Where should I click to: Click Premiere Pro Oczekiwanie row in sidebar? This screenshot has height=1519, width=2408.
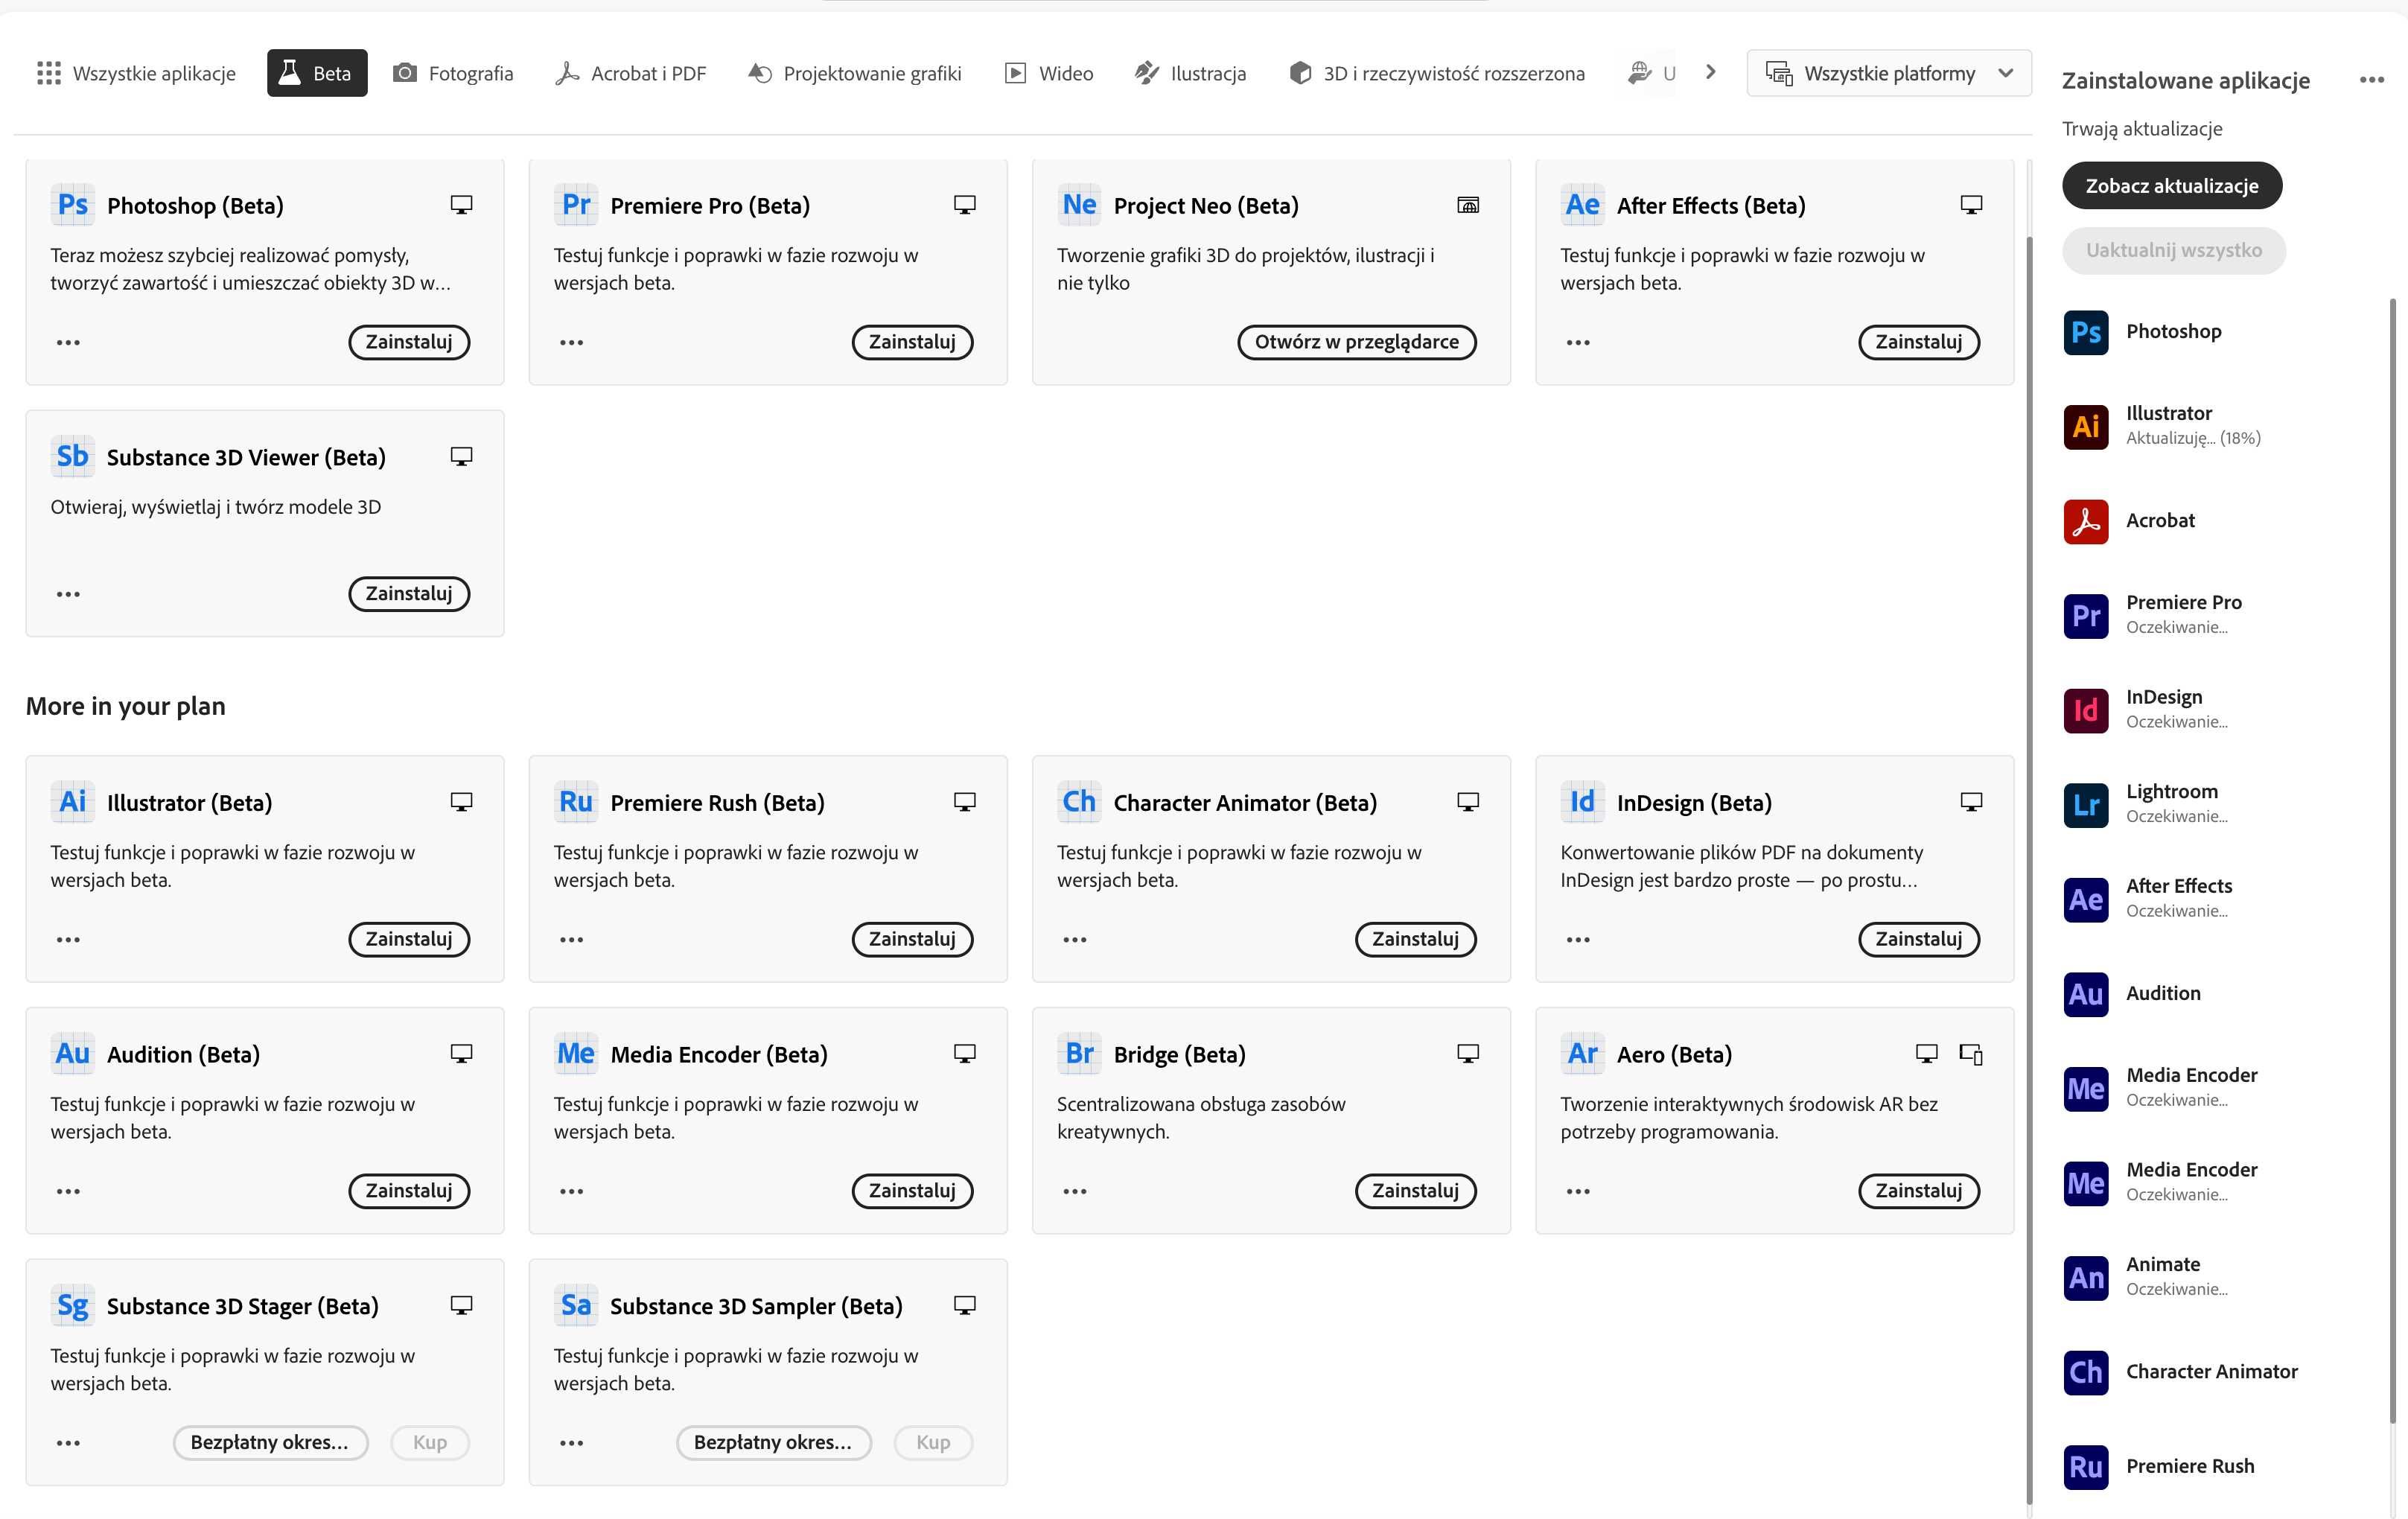tap(2220, 615)
